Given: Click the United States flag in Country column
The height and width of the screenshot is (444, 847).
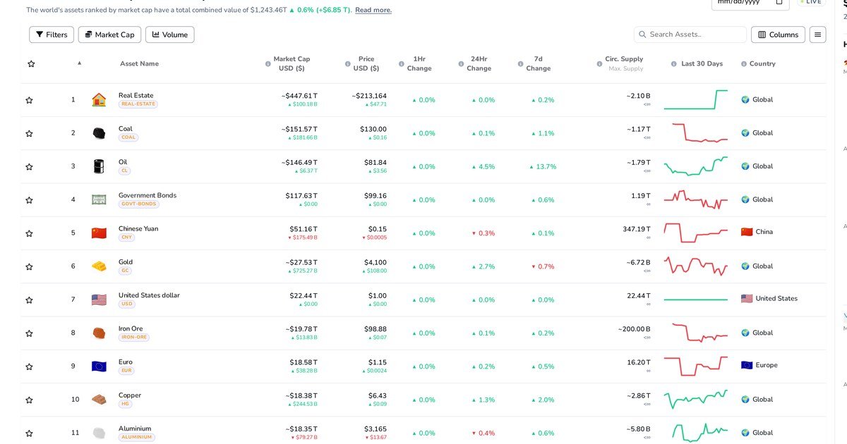Looking at the screenshot, I should [747, 299].
